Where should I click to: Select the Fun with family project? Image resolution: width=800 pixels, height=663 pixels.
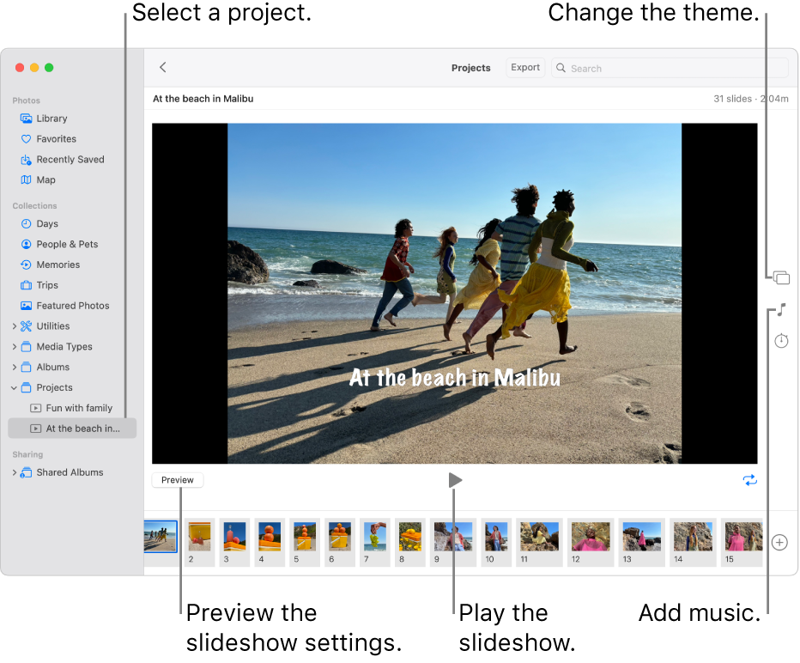(72, 408)
